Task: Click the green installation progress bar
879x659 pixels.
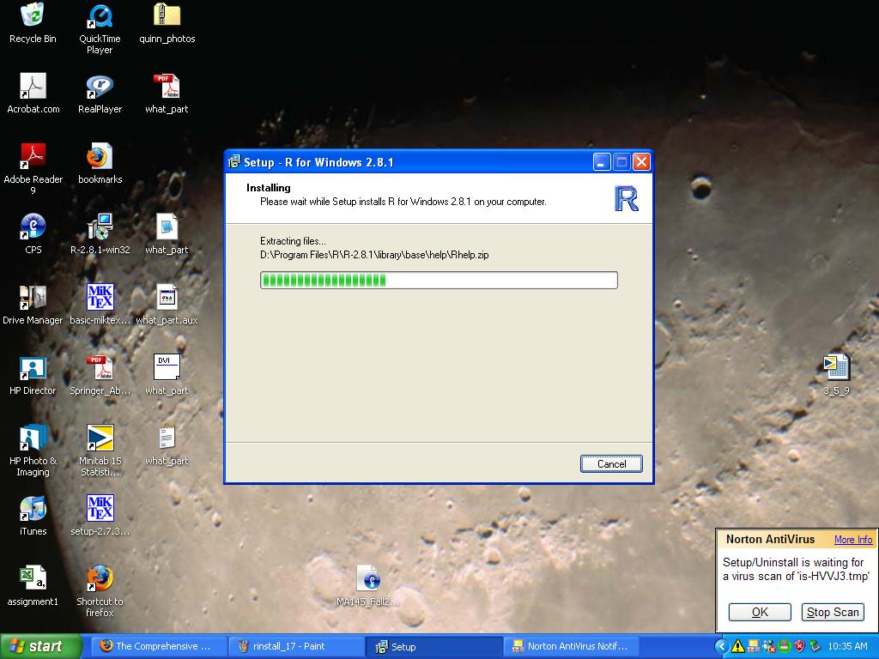Action: (326, 280)
